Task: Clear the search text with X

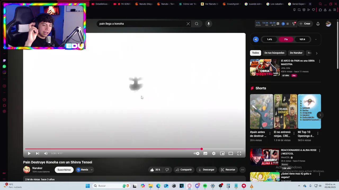Action: [188, 24]
